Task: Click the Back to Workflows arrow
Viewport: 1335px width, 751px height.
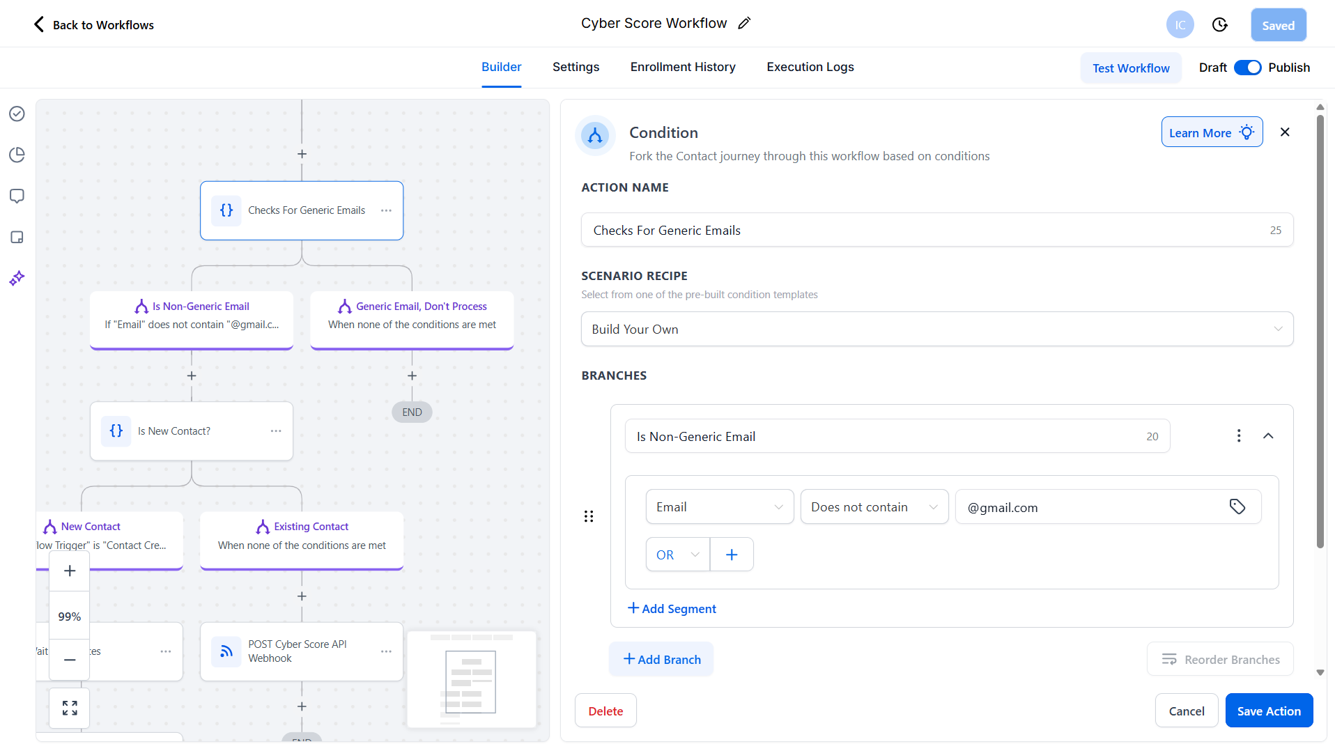Action: pos(39,24)
